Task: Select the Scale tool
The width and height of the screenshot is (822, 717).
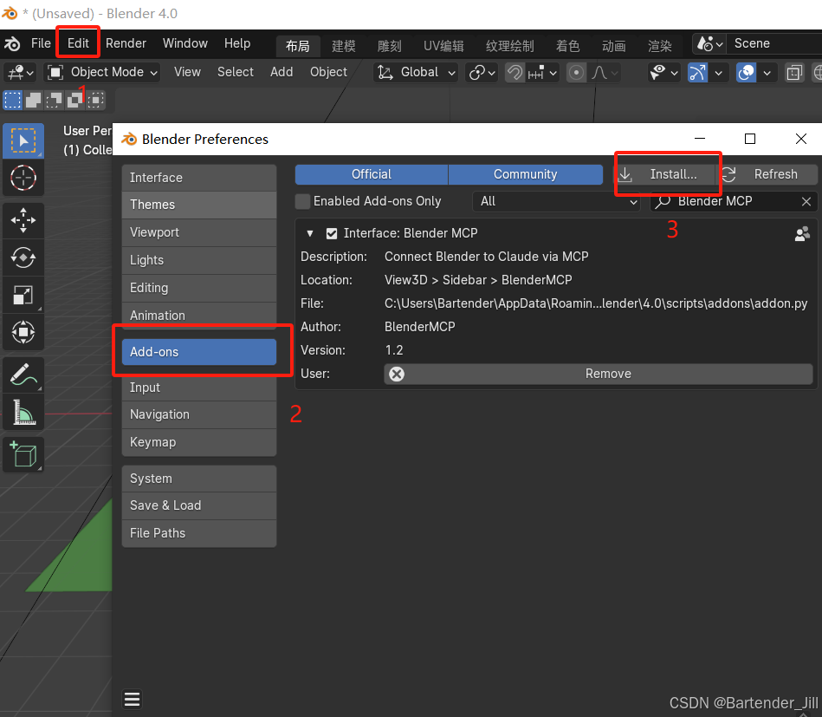Action: click(23, 295)
